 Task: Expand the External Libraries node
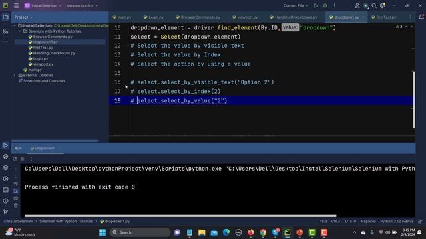click(15, 75)
